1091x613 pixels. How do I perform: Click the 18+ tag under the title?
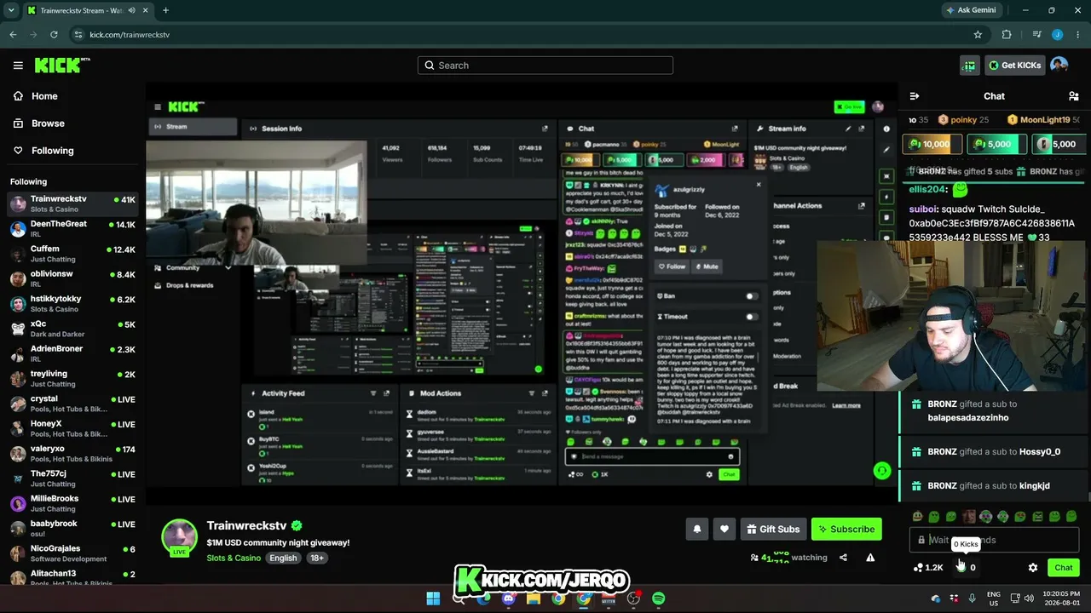(317, 559)
